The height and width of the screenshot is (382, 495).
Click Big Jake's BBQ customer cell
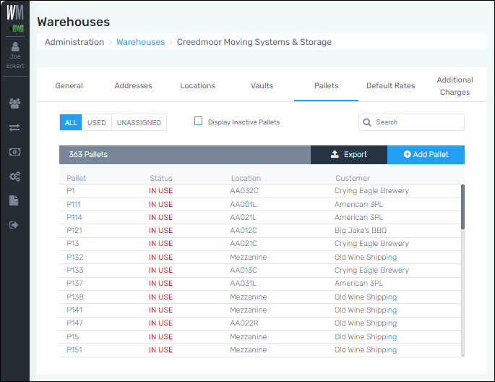click(361, 230)
